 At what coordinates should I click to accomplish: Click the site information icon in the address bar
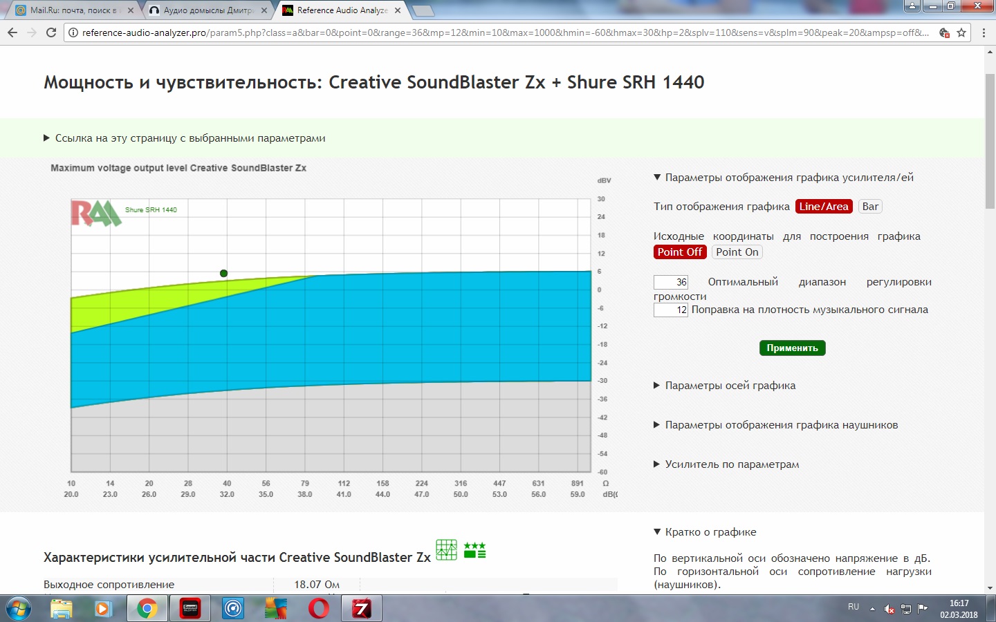pyautogui.click(x=73, y=32)
